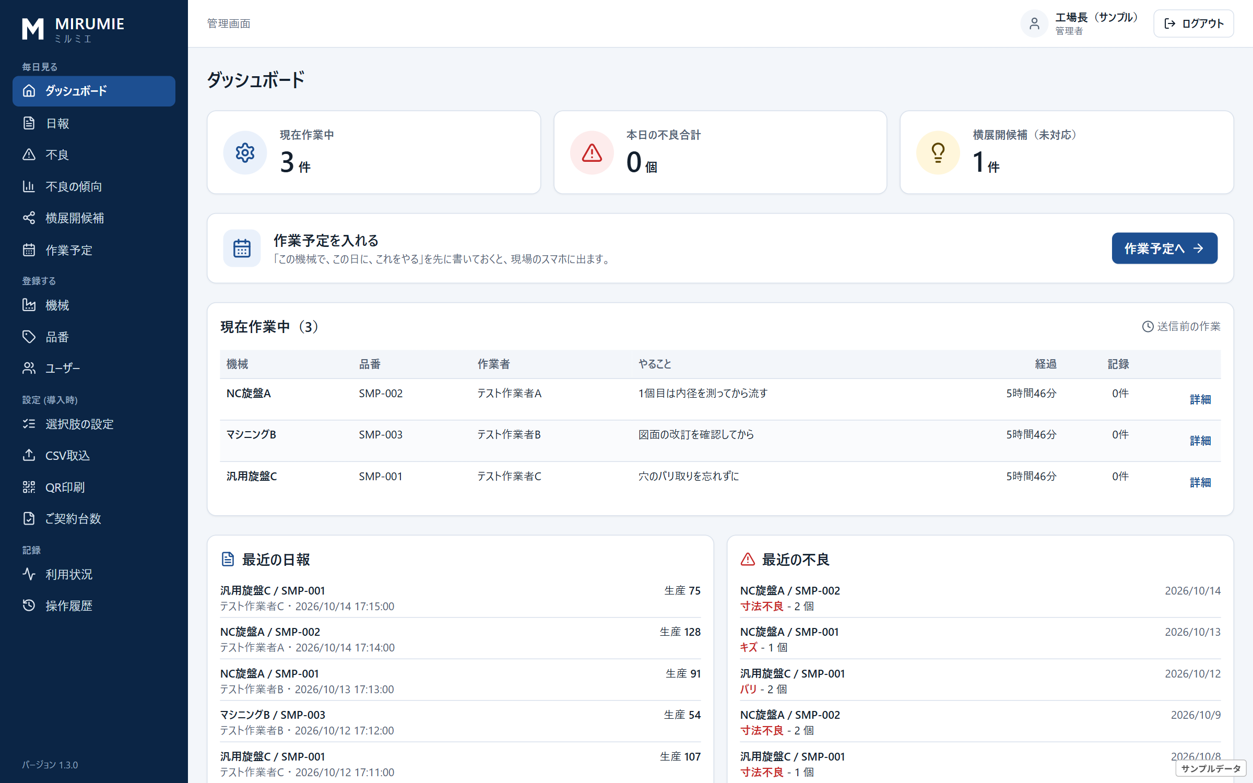Image resolution: width=1253 pixels, height=783 pixels.
Task: Select NC旋盤A / SMP-002 report with 生産 128
Action: click(460, 639)
